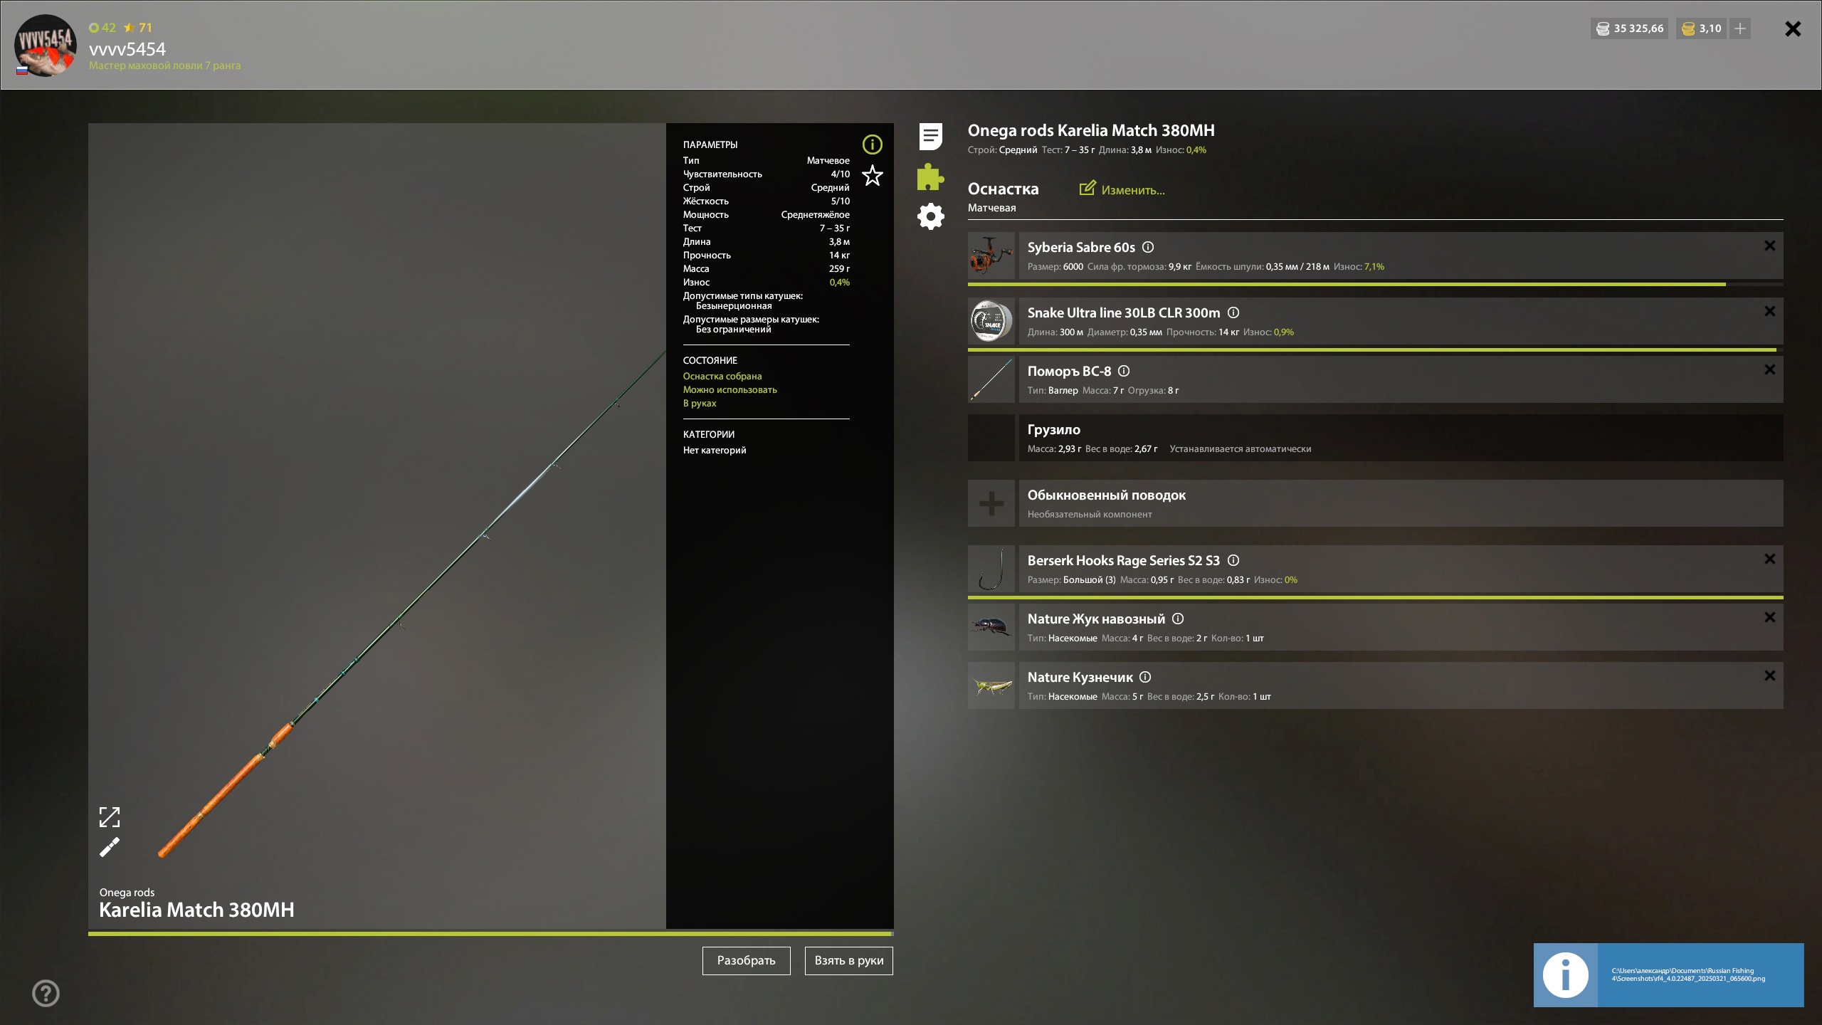Open the vvvv5454 profile avatar
The height and width of the screenshot is (1025, 1822).
click(46, 45)
